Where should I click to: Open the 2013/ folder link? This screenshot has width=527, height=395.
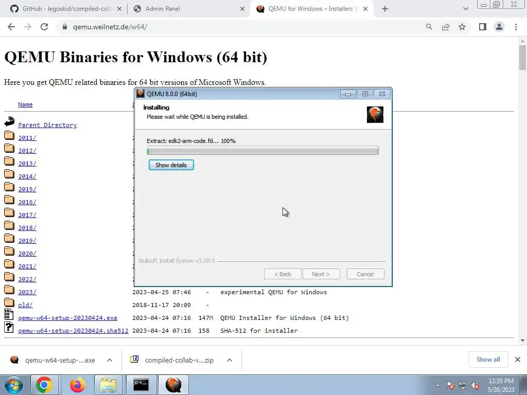[x=27, y=164]
